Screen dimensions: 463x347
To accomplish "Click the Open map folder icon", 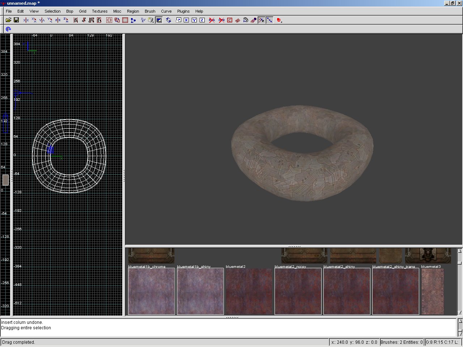I will (x=8, y=20).
